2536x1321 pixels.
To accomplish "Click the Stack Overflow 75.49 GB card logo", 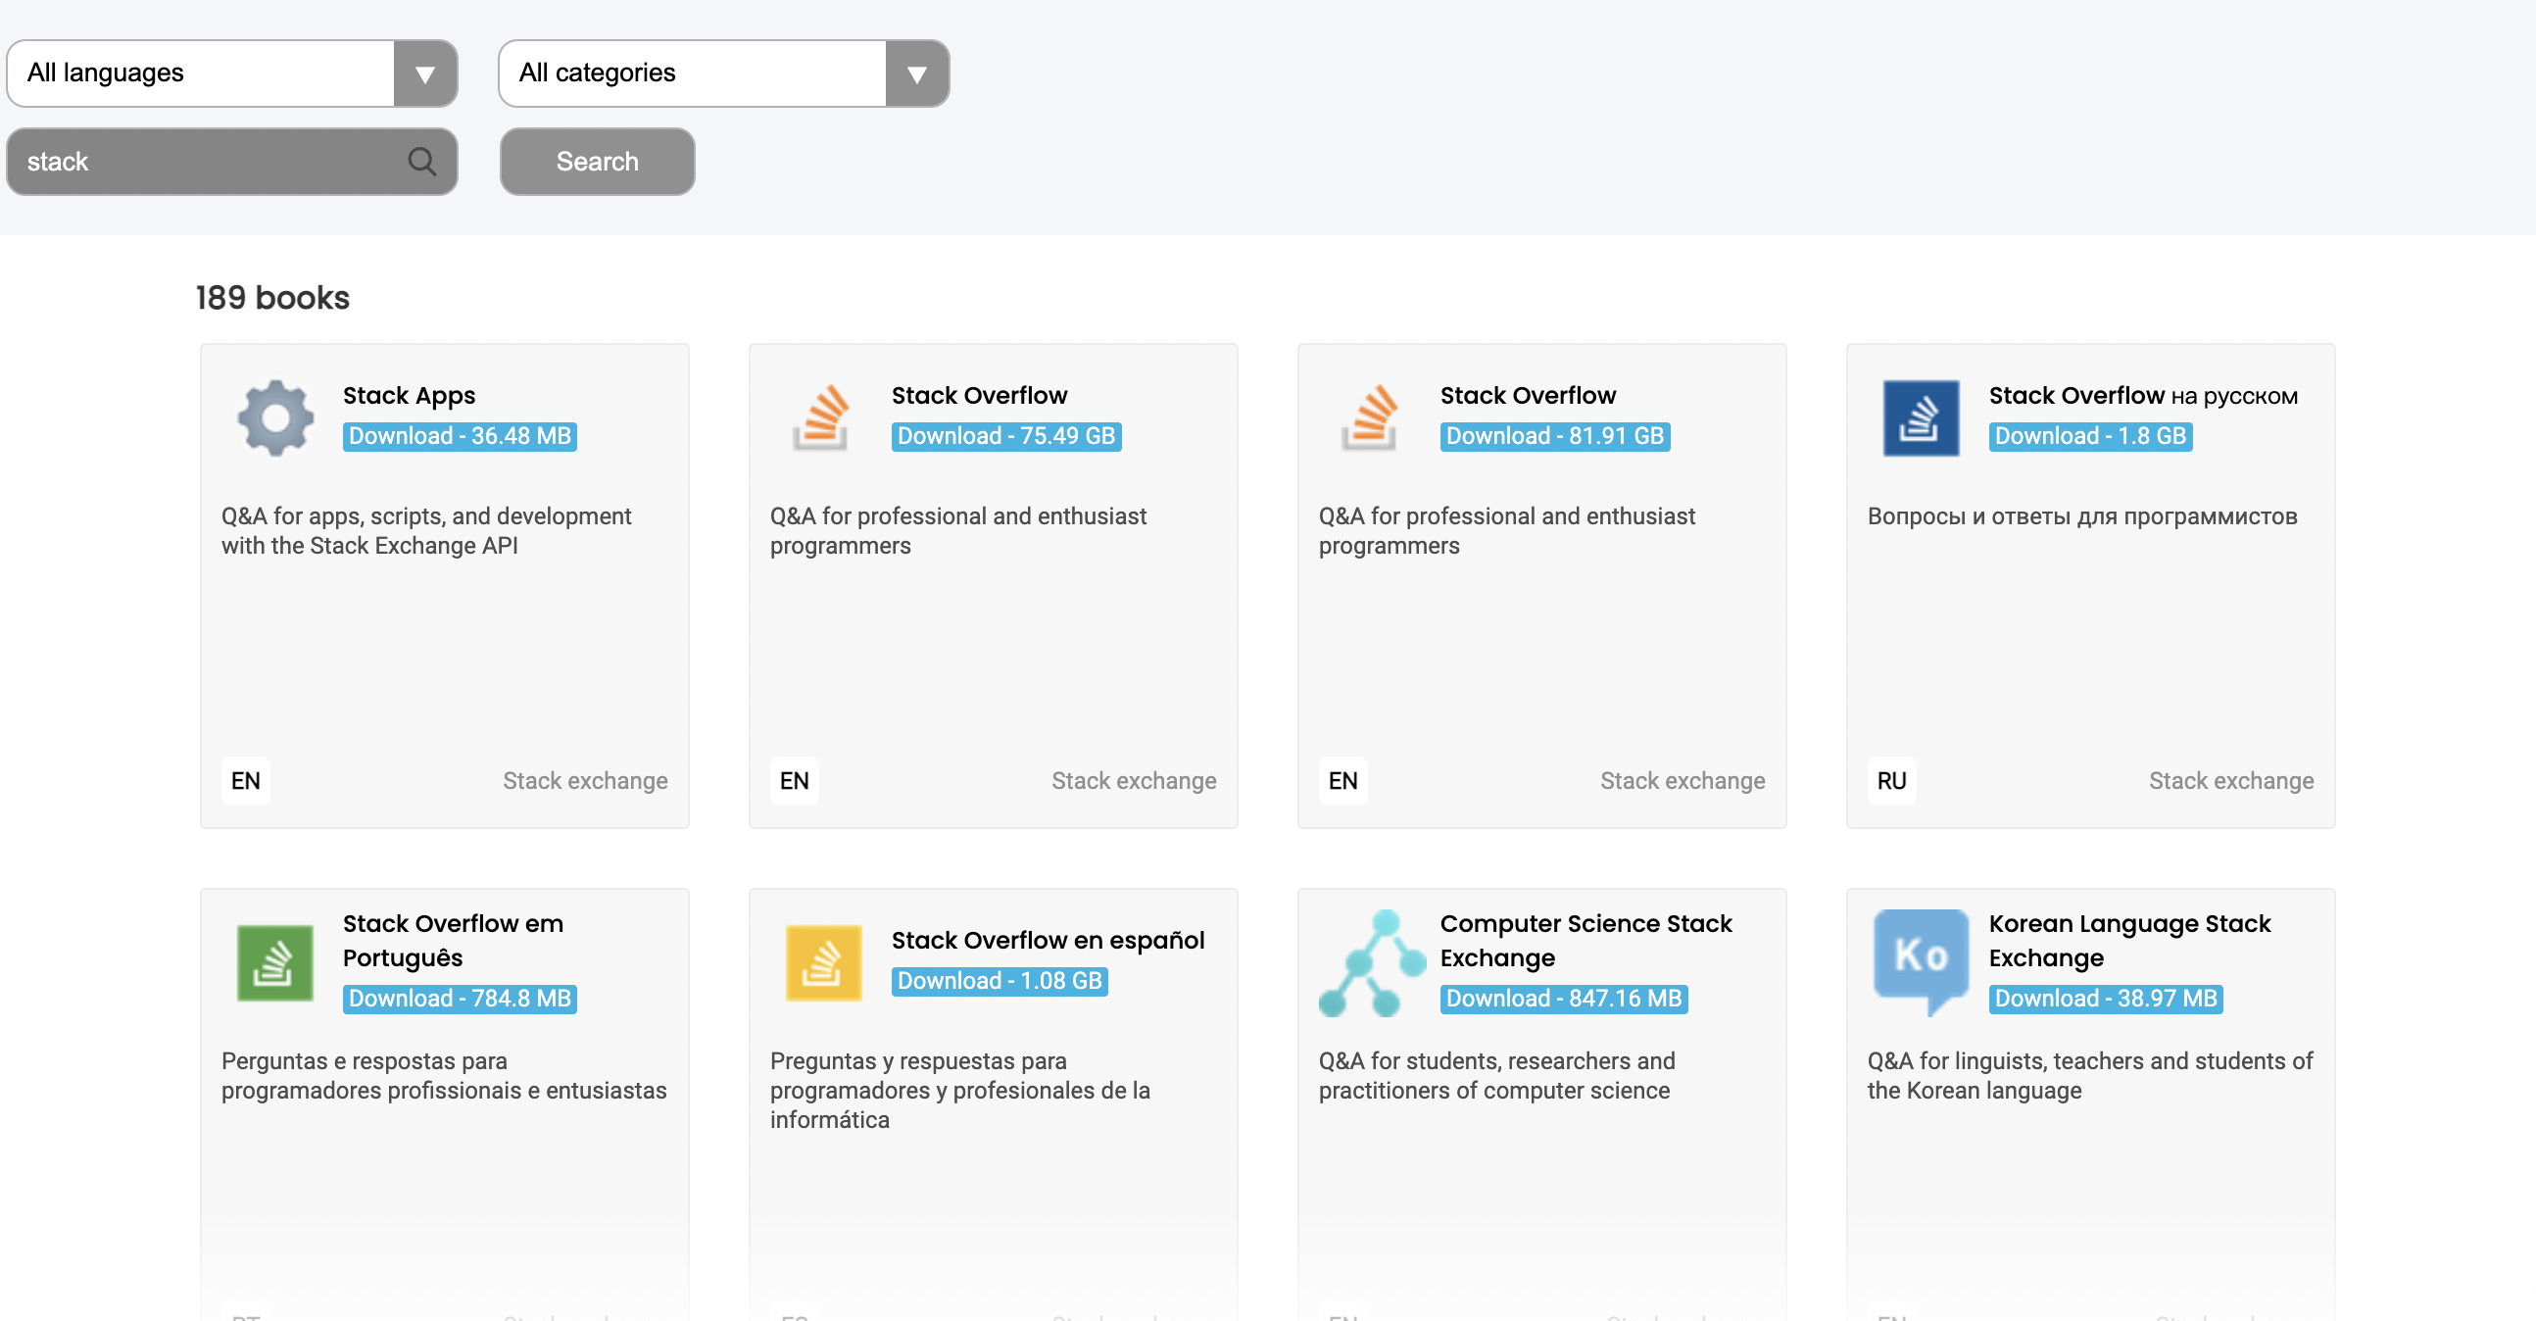I will coord(822,417).
